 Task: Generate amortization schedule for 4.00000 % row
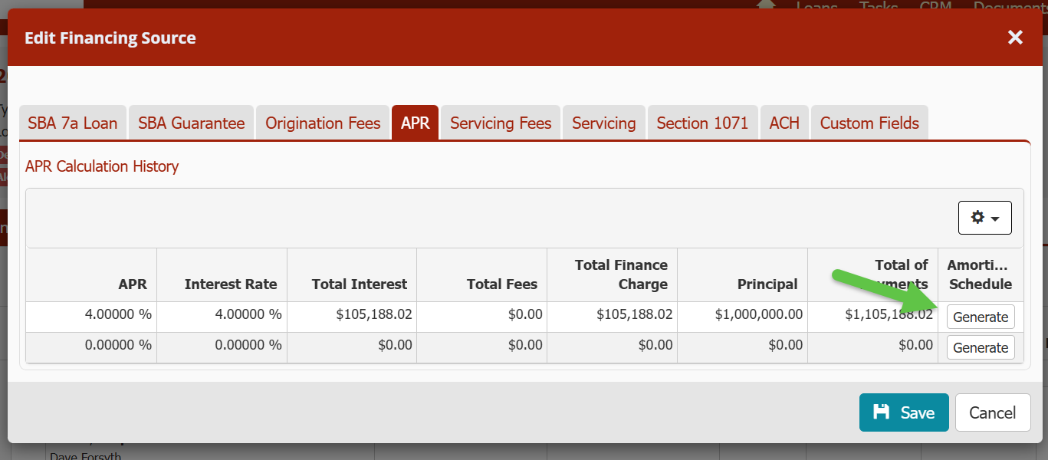click(981, 317)
